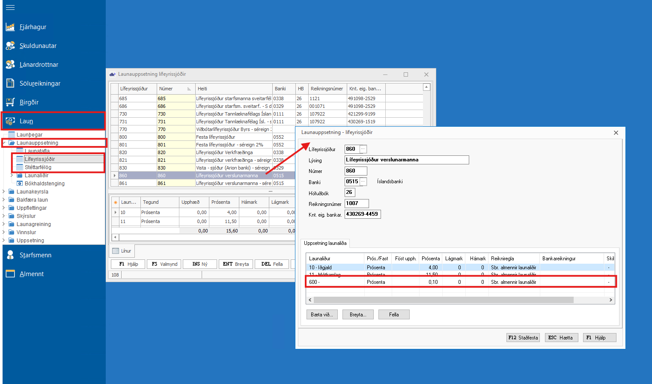Click the Reikningsnúmer input field

(x=356, y=203)
